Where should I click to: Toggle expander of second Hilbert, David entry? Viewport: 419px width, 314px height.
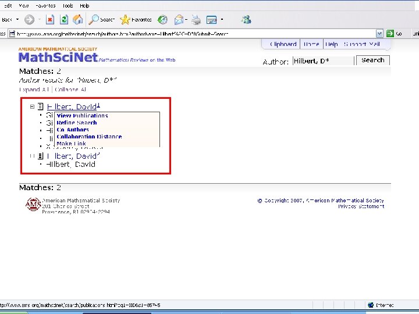pos(33,156)
